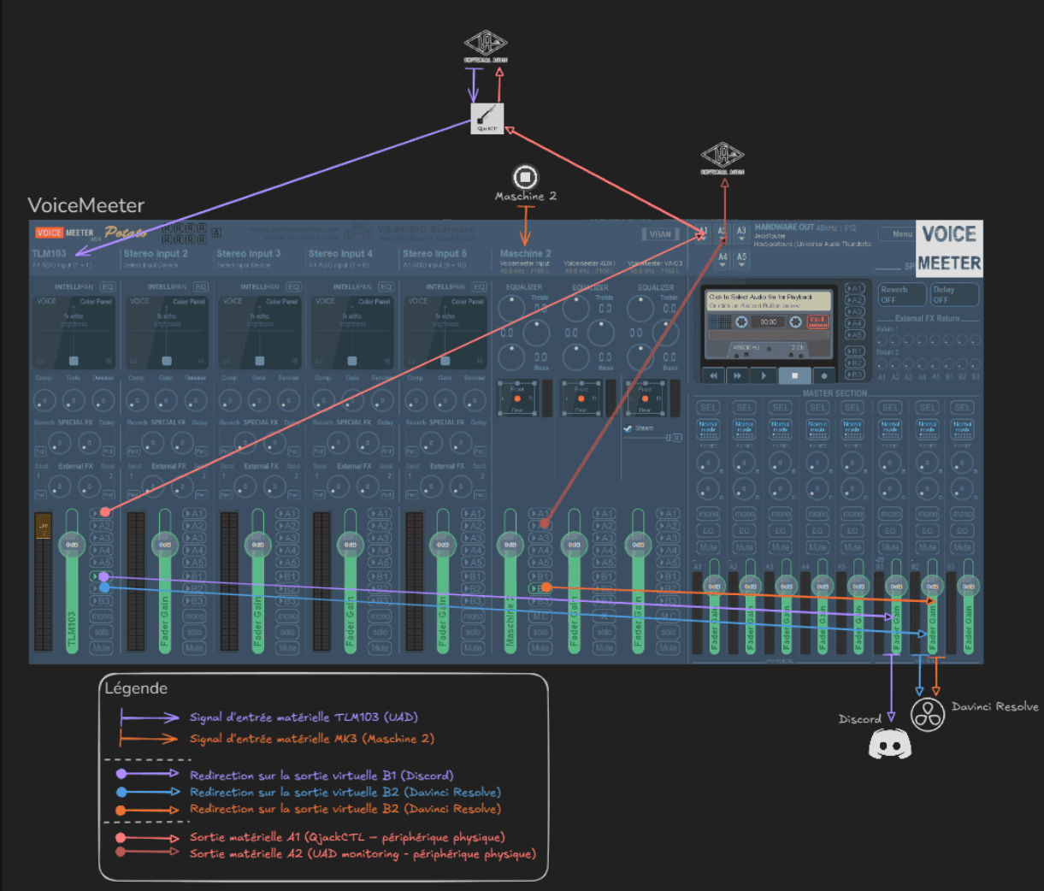This screenshot has height=891, width=1044.
Task: Click the first Normal mode button in Master Section
Action: coord(708,428)
